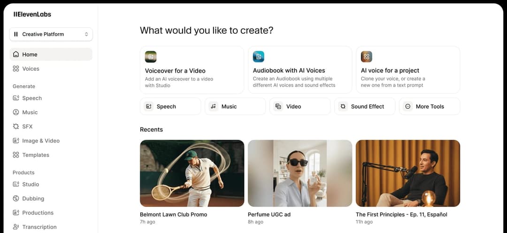
Task: Open the Productions icon in sidebar
Action: click(16, 213)
